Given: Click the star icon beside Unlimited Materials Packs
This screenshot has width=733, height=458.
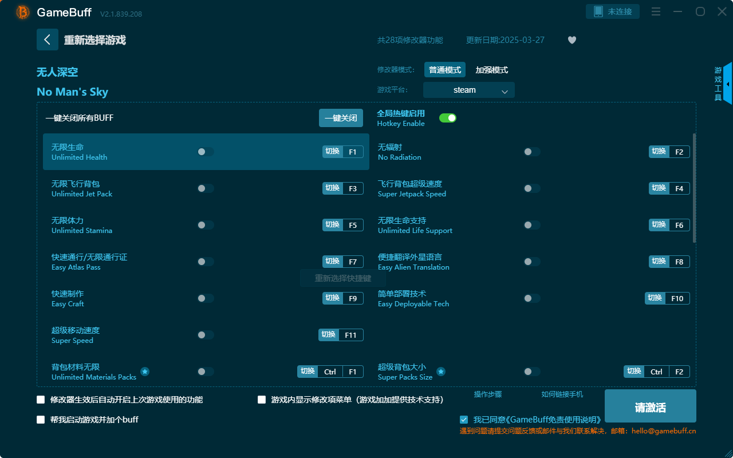Looking at the screenshot, I should 145,372.
